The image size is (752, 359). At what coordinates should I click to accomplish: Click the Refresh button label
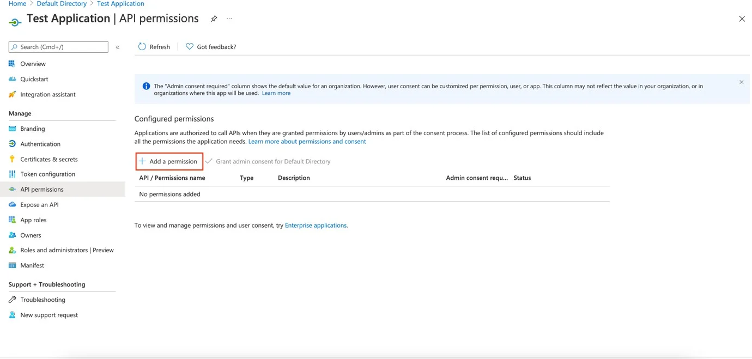[160, 47]
